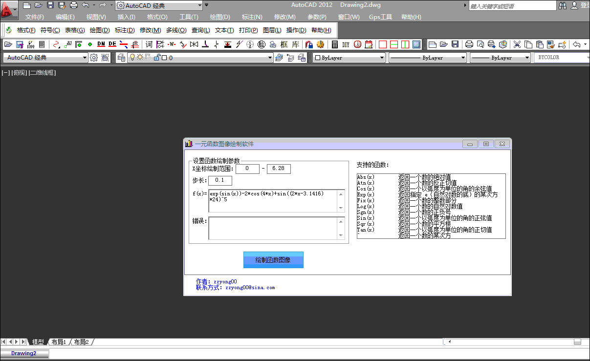Toggle the layer lightbulb on/off icon
The width and height of the screenshot is (590, 361).
[132, 58]
